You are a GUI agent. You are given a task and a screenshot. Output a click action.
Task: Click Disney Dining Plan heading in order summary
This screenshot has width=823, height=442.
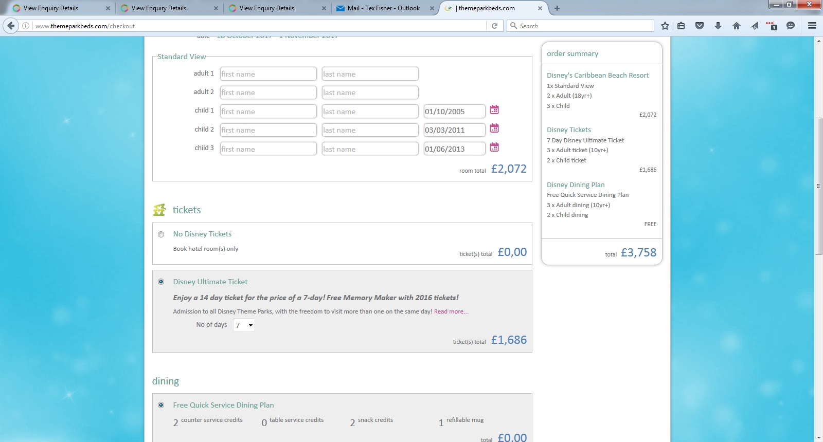(576, 185)
